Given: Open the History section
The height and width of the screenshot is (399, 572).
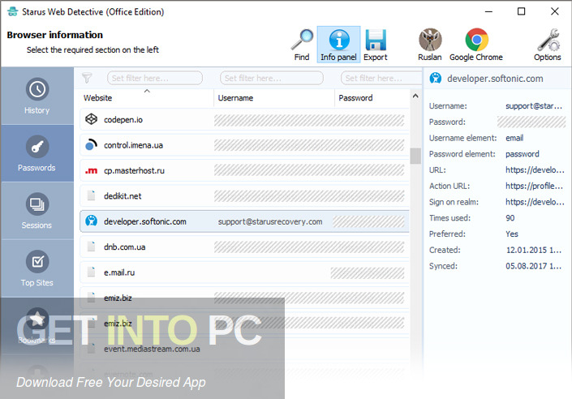Looking at the screenshot, I should coord(37,96).
